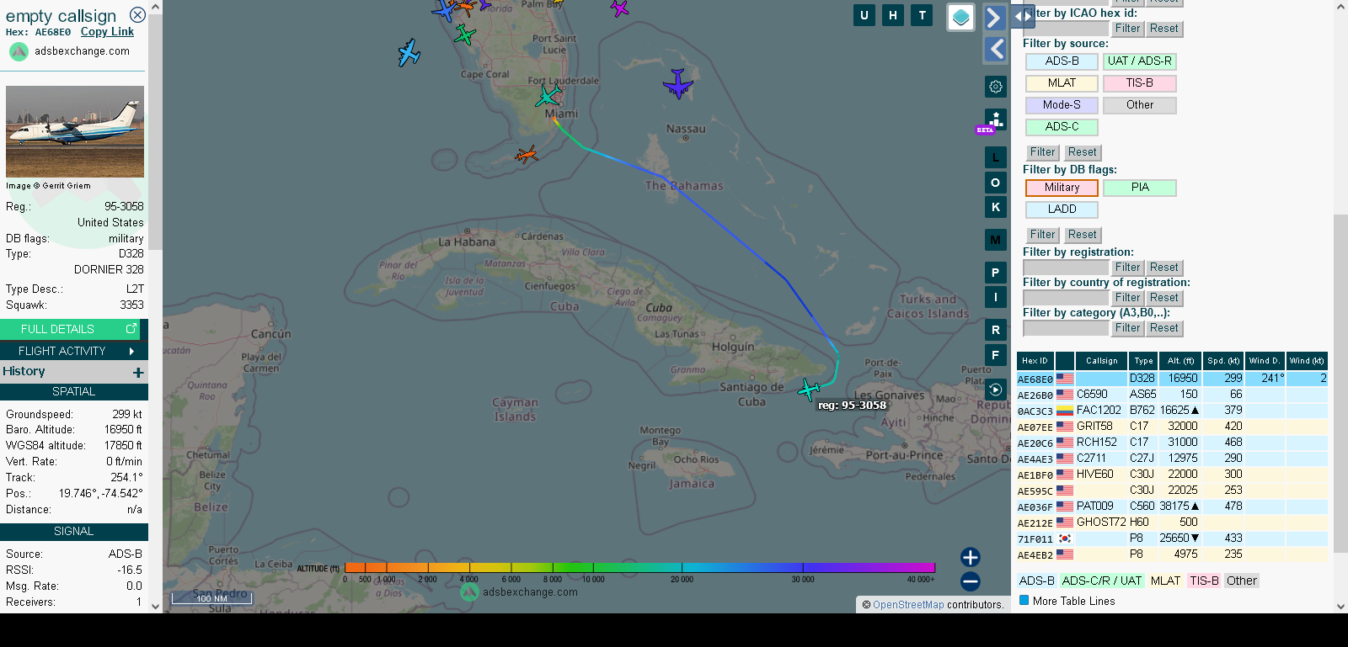The height and width of the screenshot is (647, 1348).
Task: Select TIS-B source filter
Action: (x=1139, y=83)
